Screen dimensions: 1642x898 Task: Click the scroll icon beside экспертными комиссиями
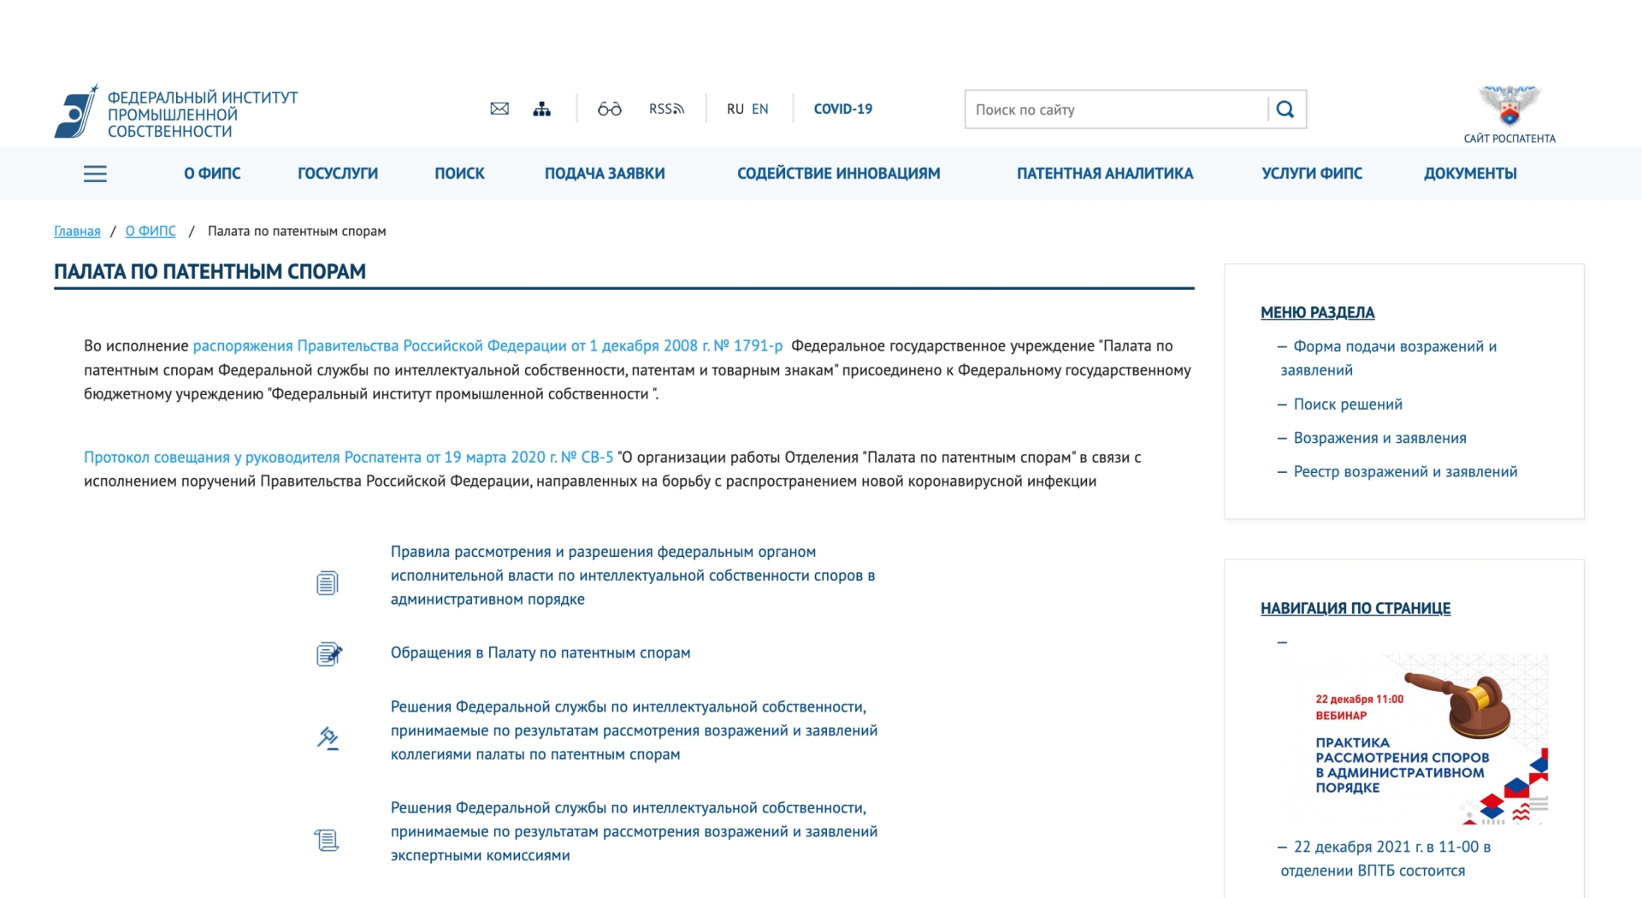pyautogui.click(x=327, y=841)
